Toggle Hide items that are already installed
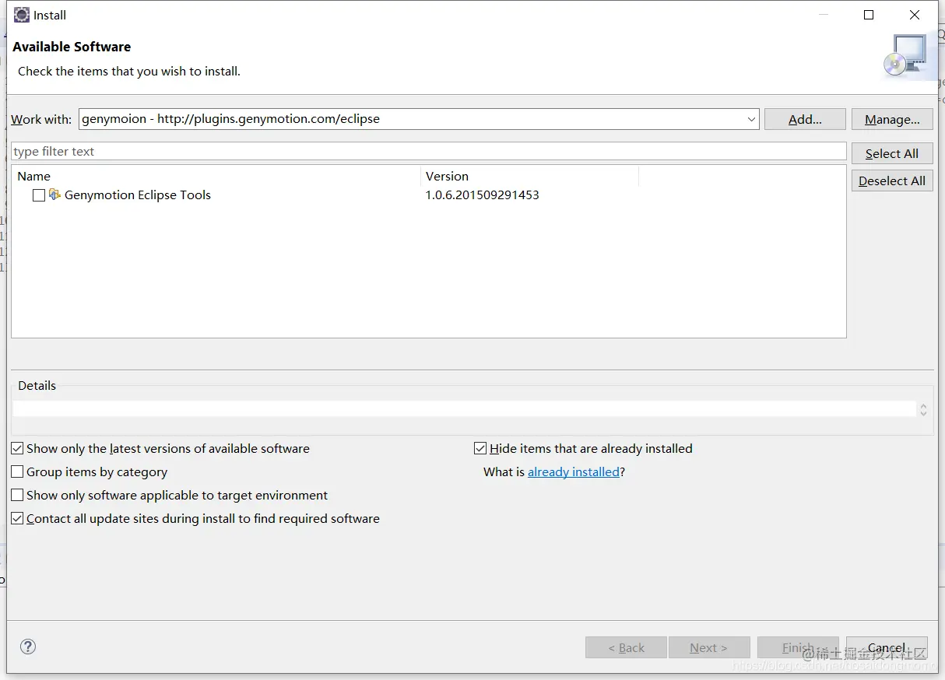The width and height of the screenshot is (945, 680). click(480, 448)
